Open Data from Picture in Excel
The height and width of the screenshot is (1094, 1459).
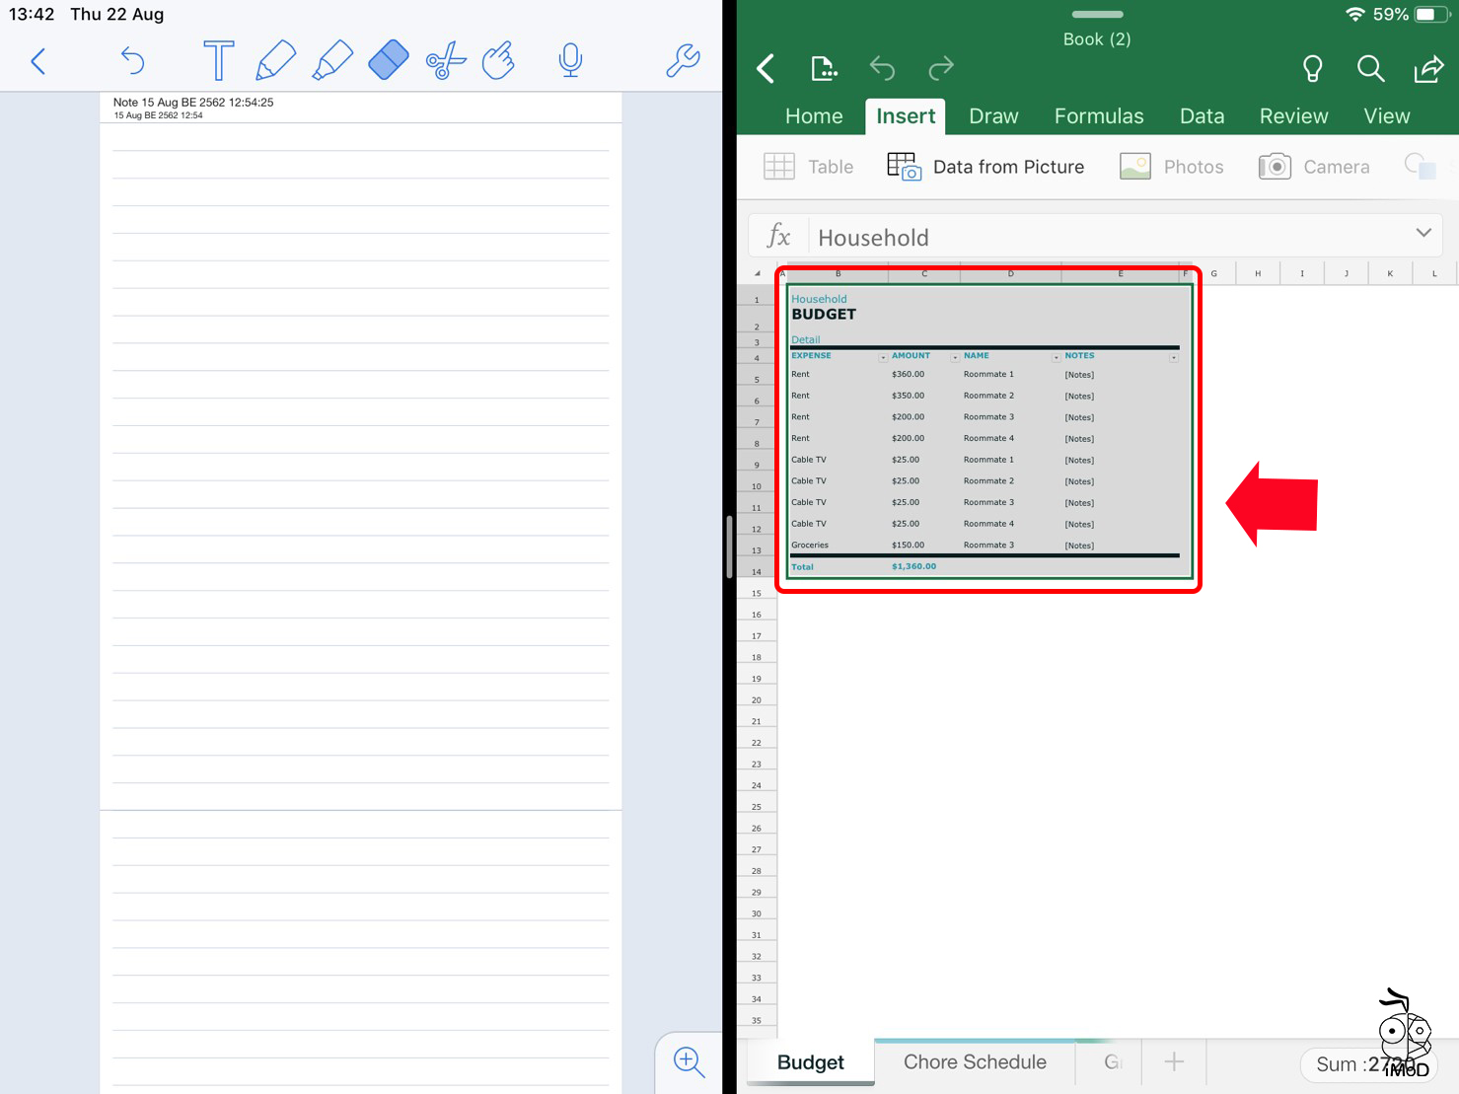pyautogui.click(x=986, y=166)
